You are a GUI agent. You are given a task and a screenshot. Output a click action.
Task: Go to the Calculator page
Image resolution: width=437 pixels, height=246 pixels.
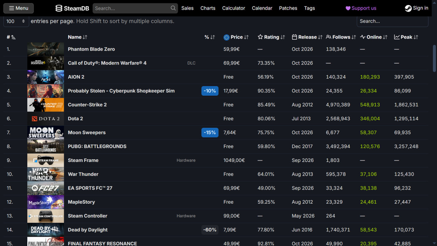point(234,8)
